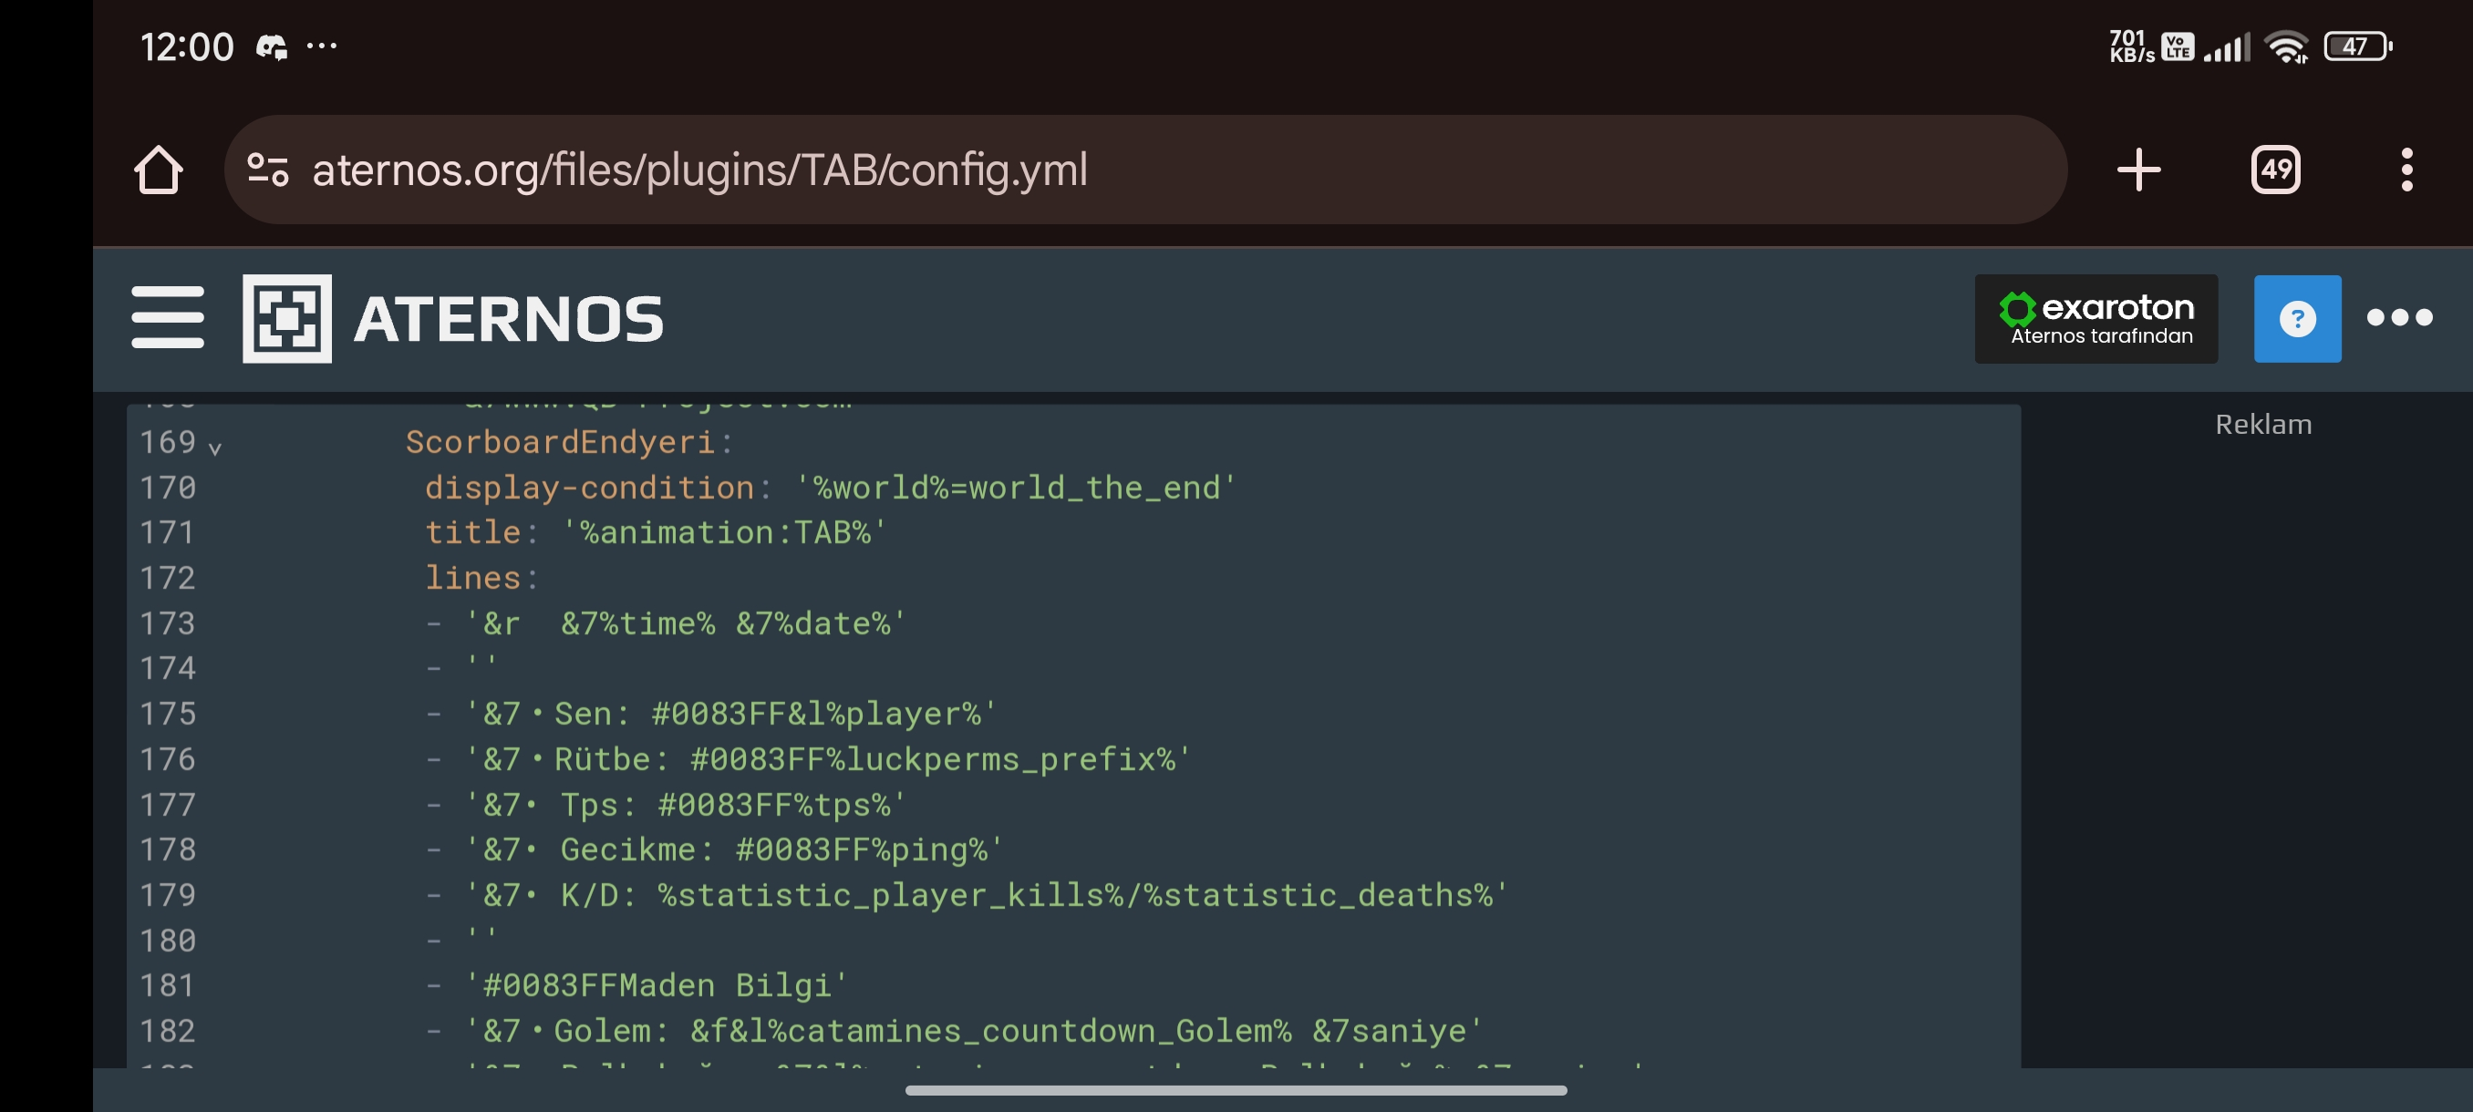Select the aternos.org URL address field
The width and height of the screenshot is (2473, 1112).
pos(1144,170)
